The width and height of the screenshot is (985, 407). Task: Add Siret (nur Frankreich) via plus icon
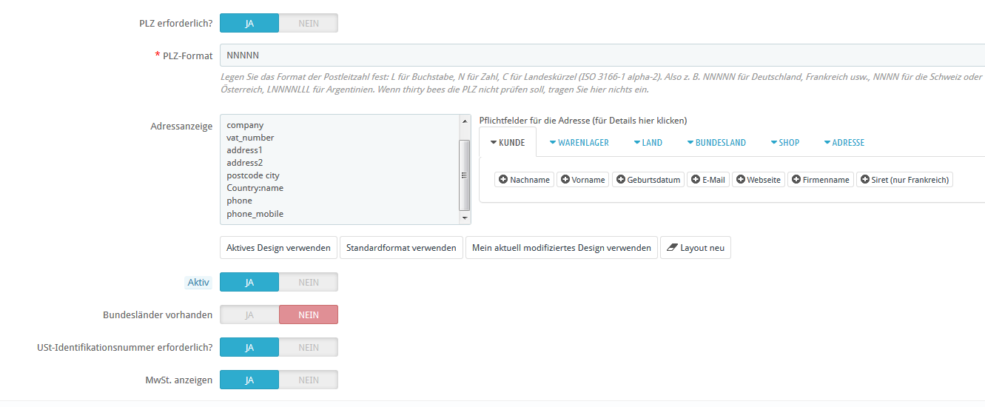tap(865, 180)
